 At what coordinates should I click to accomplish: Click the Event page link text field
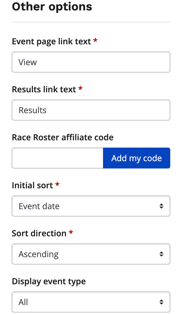pos(91,62)
